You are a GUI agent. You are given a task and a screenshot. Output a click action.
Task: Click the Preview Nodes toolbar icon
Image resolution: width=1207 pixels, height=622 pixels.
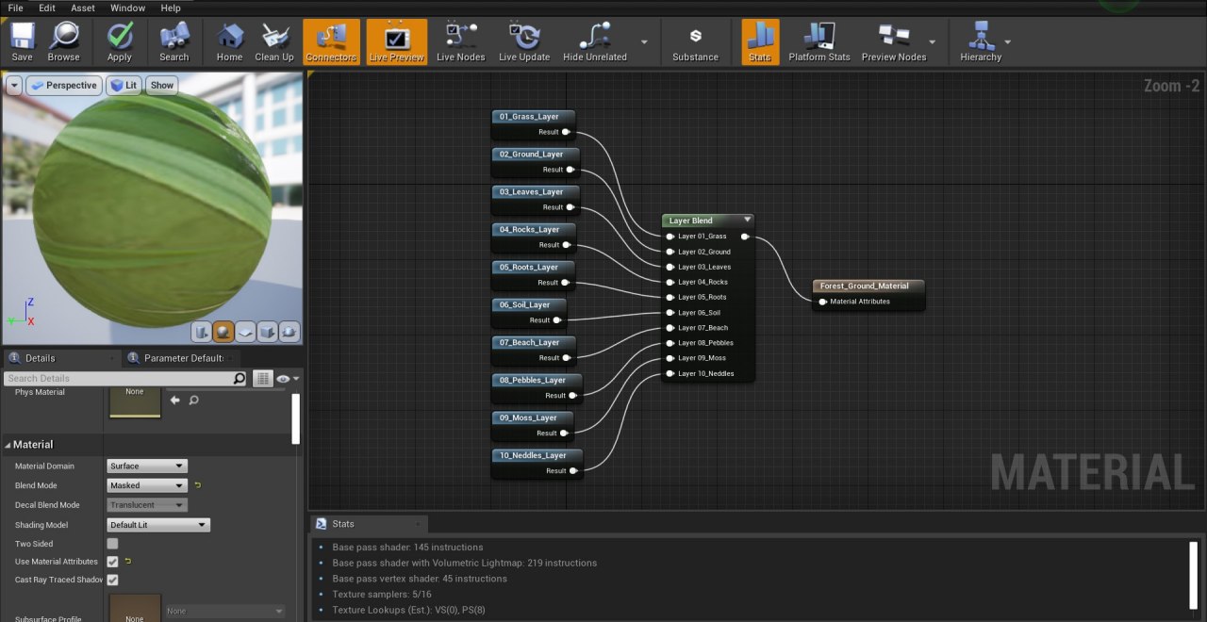pyautogui.click(x=894, y=41)
